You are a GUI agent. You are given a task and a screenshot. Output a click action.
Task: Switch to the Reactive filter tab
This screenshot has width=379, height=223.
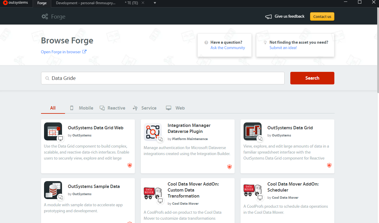pyautogui.click(x=116, y=108)
